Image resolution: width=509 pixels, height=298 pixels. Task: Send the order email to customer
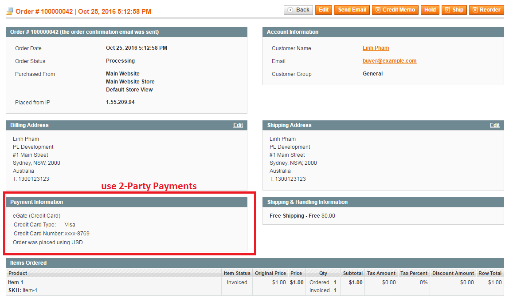pos(352,10)
